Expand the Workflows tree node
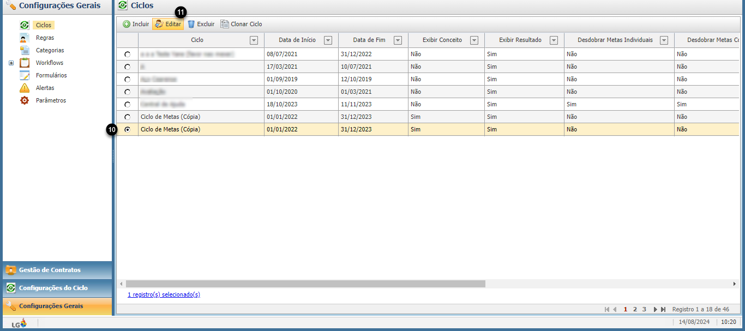This screenshot has height=331, width=745. coord(11,63)
